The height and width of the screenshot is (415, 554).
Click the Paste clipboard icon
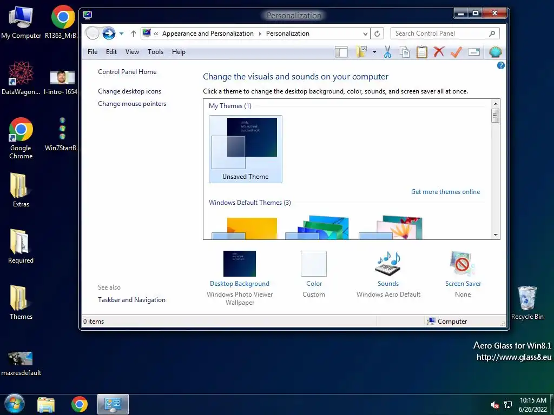[421, 52]
